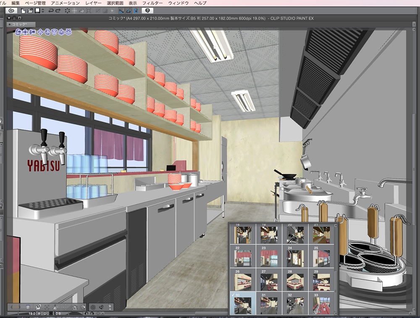Screen dimensions: 420x318
Task: Enable snap to special ruler in the toolbar
Action: click(129, 12)
